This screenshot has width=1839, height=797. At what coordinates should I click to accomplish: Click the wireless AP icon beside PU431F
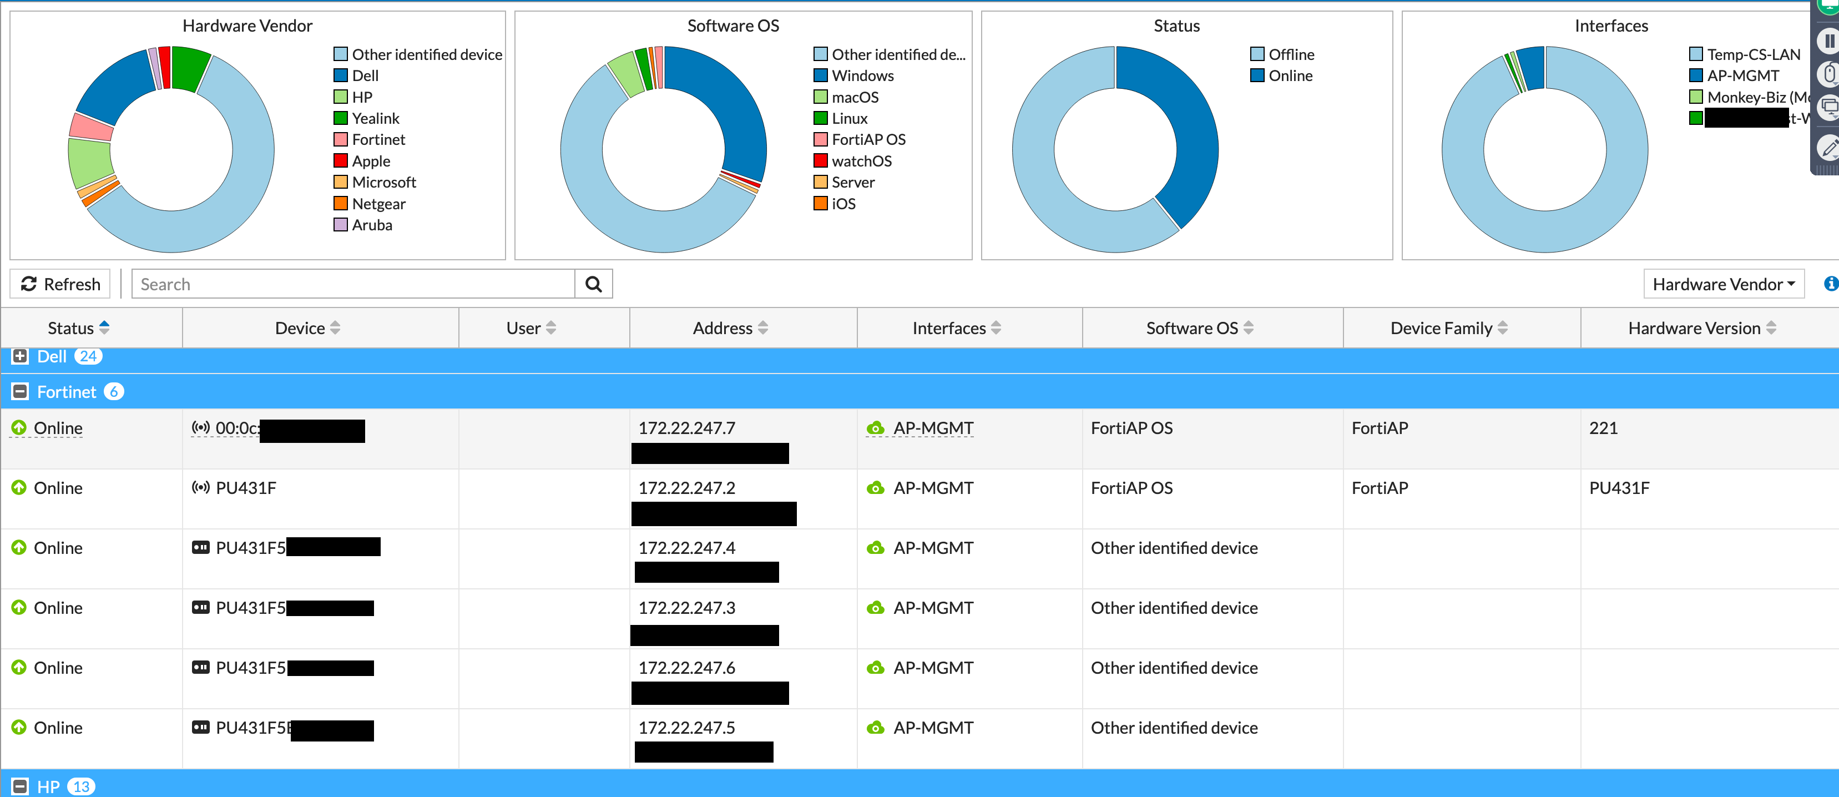(201, 488)
